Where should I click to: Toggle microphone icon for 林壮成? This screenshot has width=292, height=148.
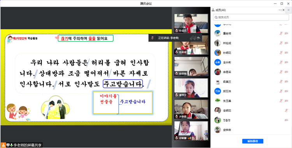click(281, 43)
